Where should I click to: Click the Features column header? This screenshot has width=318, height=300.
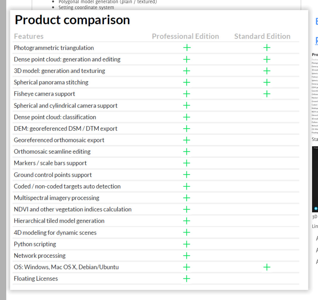(29, 36)
